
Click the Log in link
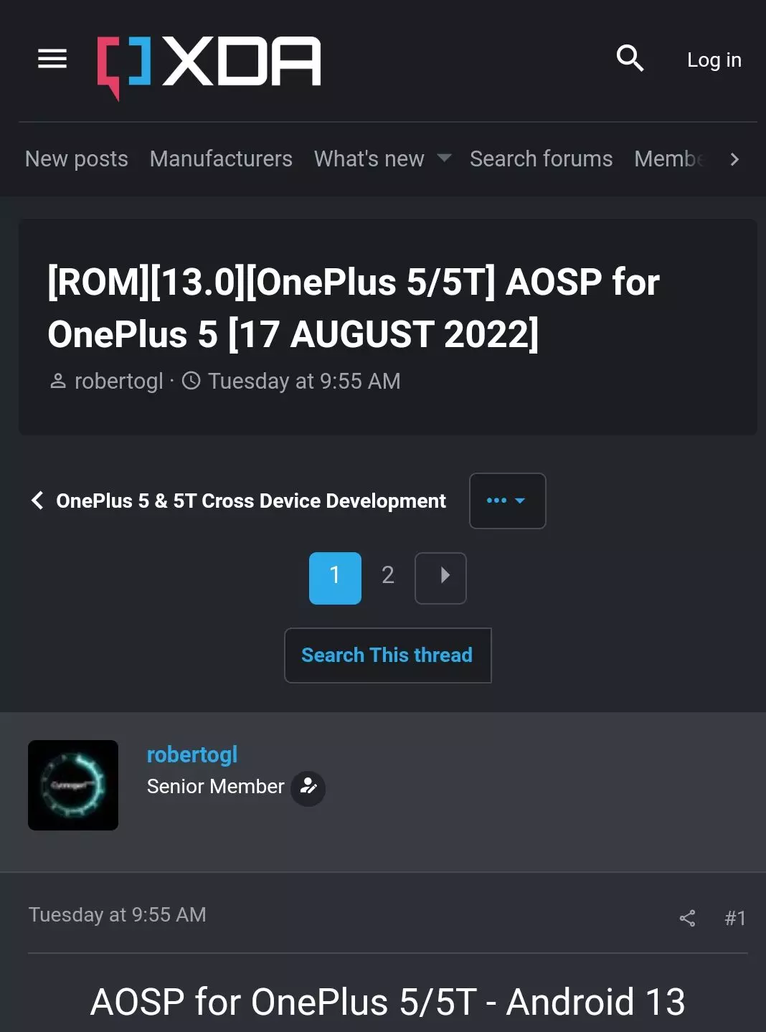(x=713, y=60)
